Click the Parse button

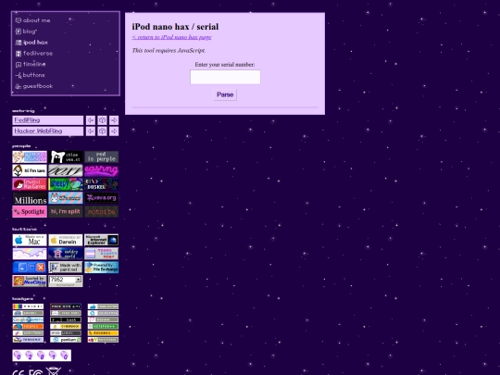225,94
